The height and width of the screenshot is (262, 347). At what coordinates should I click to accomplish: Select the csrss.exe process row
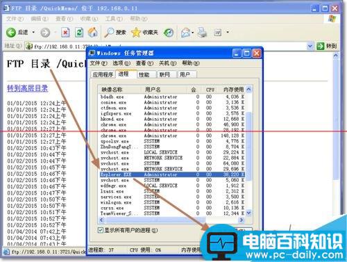pos(172,208)
